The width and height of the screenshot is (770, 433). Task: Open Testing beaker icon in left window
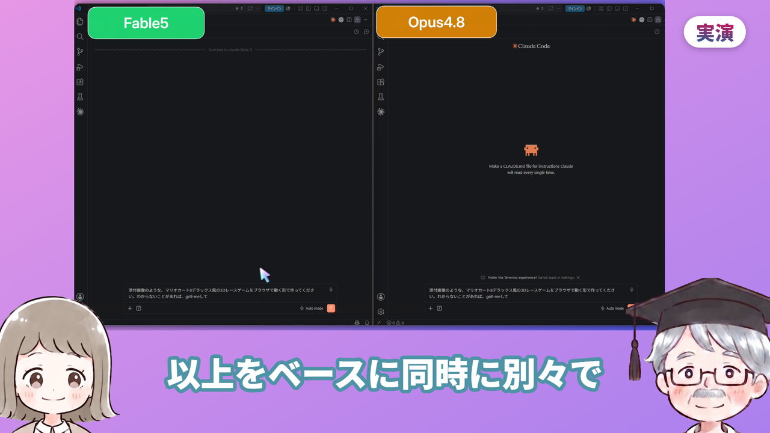point(80,97)
